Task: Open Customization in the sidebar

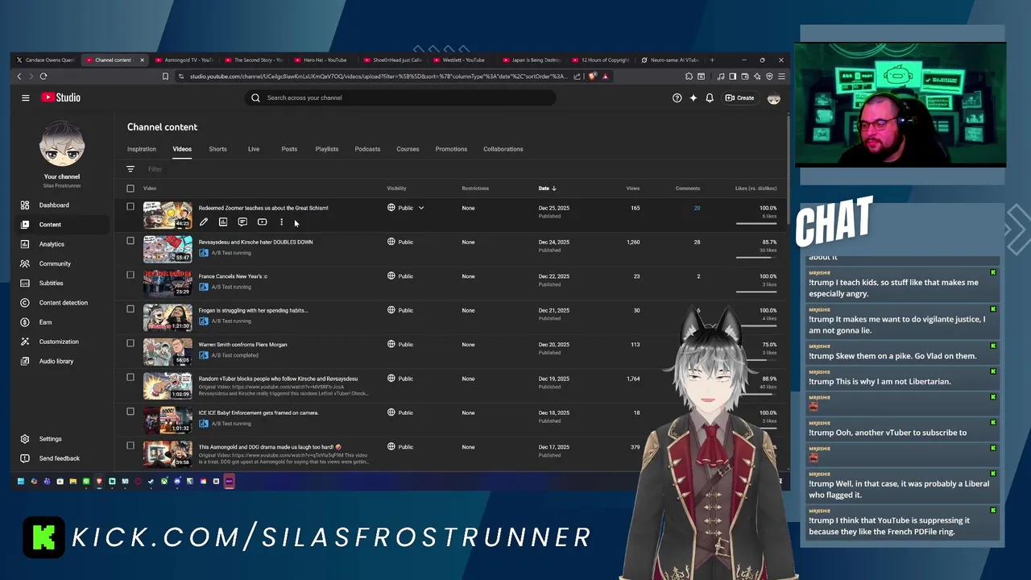Action: (59, 342)
